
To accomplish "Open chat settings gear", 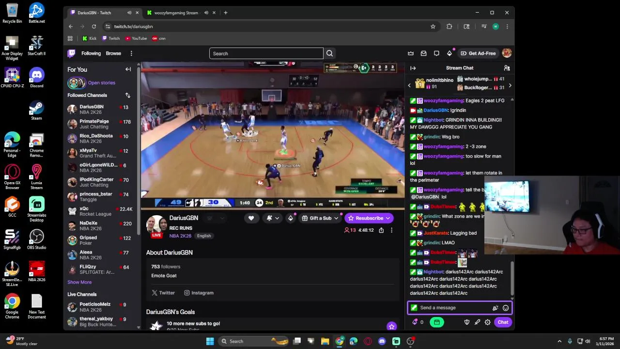I will click(488, 322).
